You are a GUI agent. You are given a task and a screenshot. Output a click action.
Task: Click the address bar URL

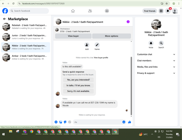[x=43, y=4]
